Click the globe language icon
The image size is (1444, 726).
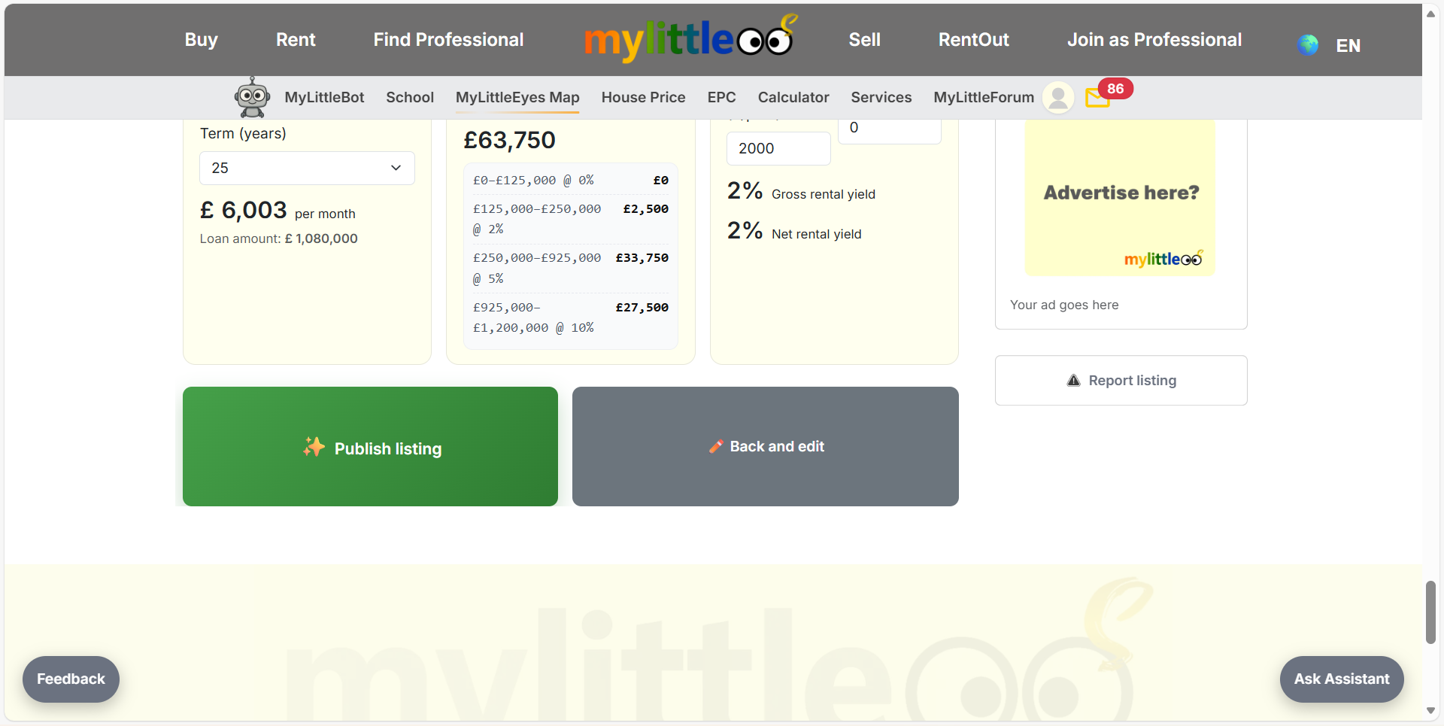coord(1308,45)
